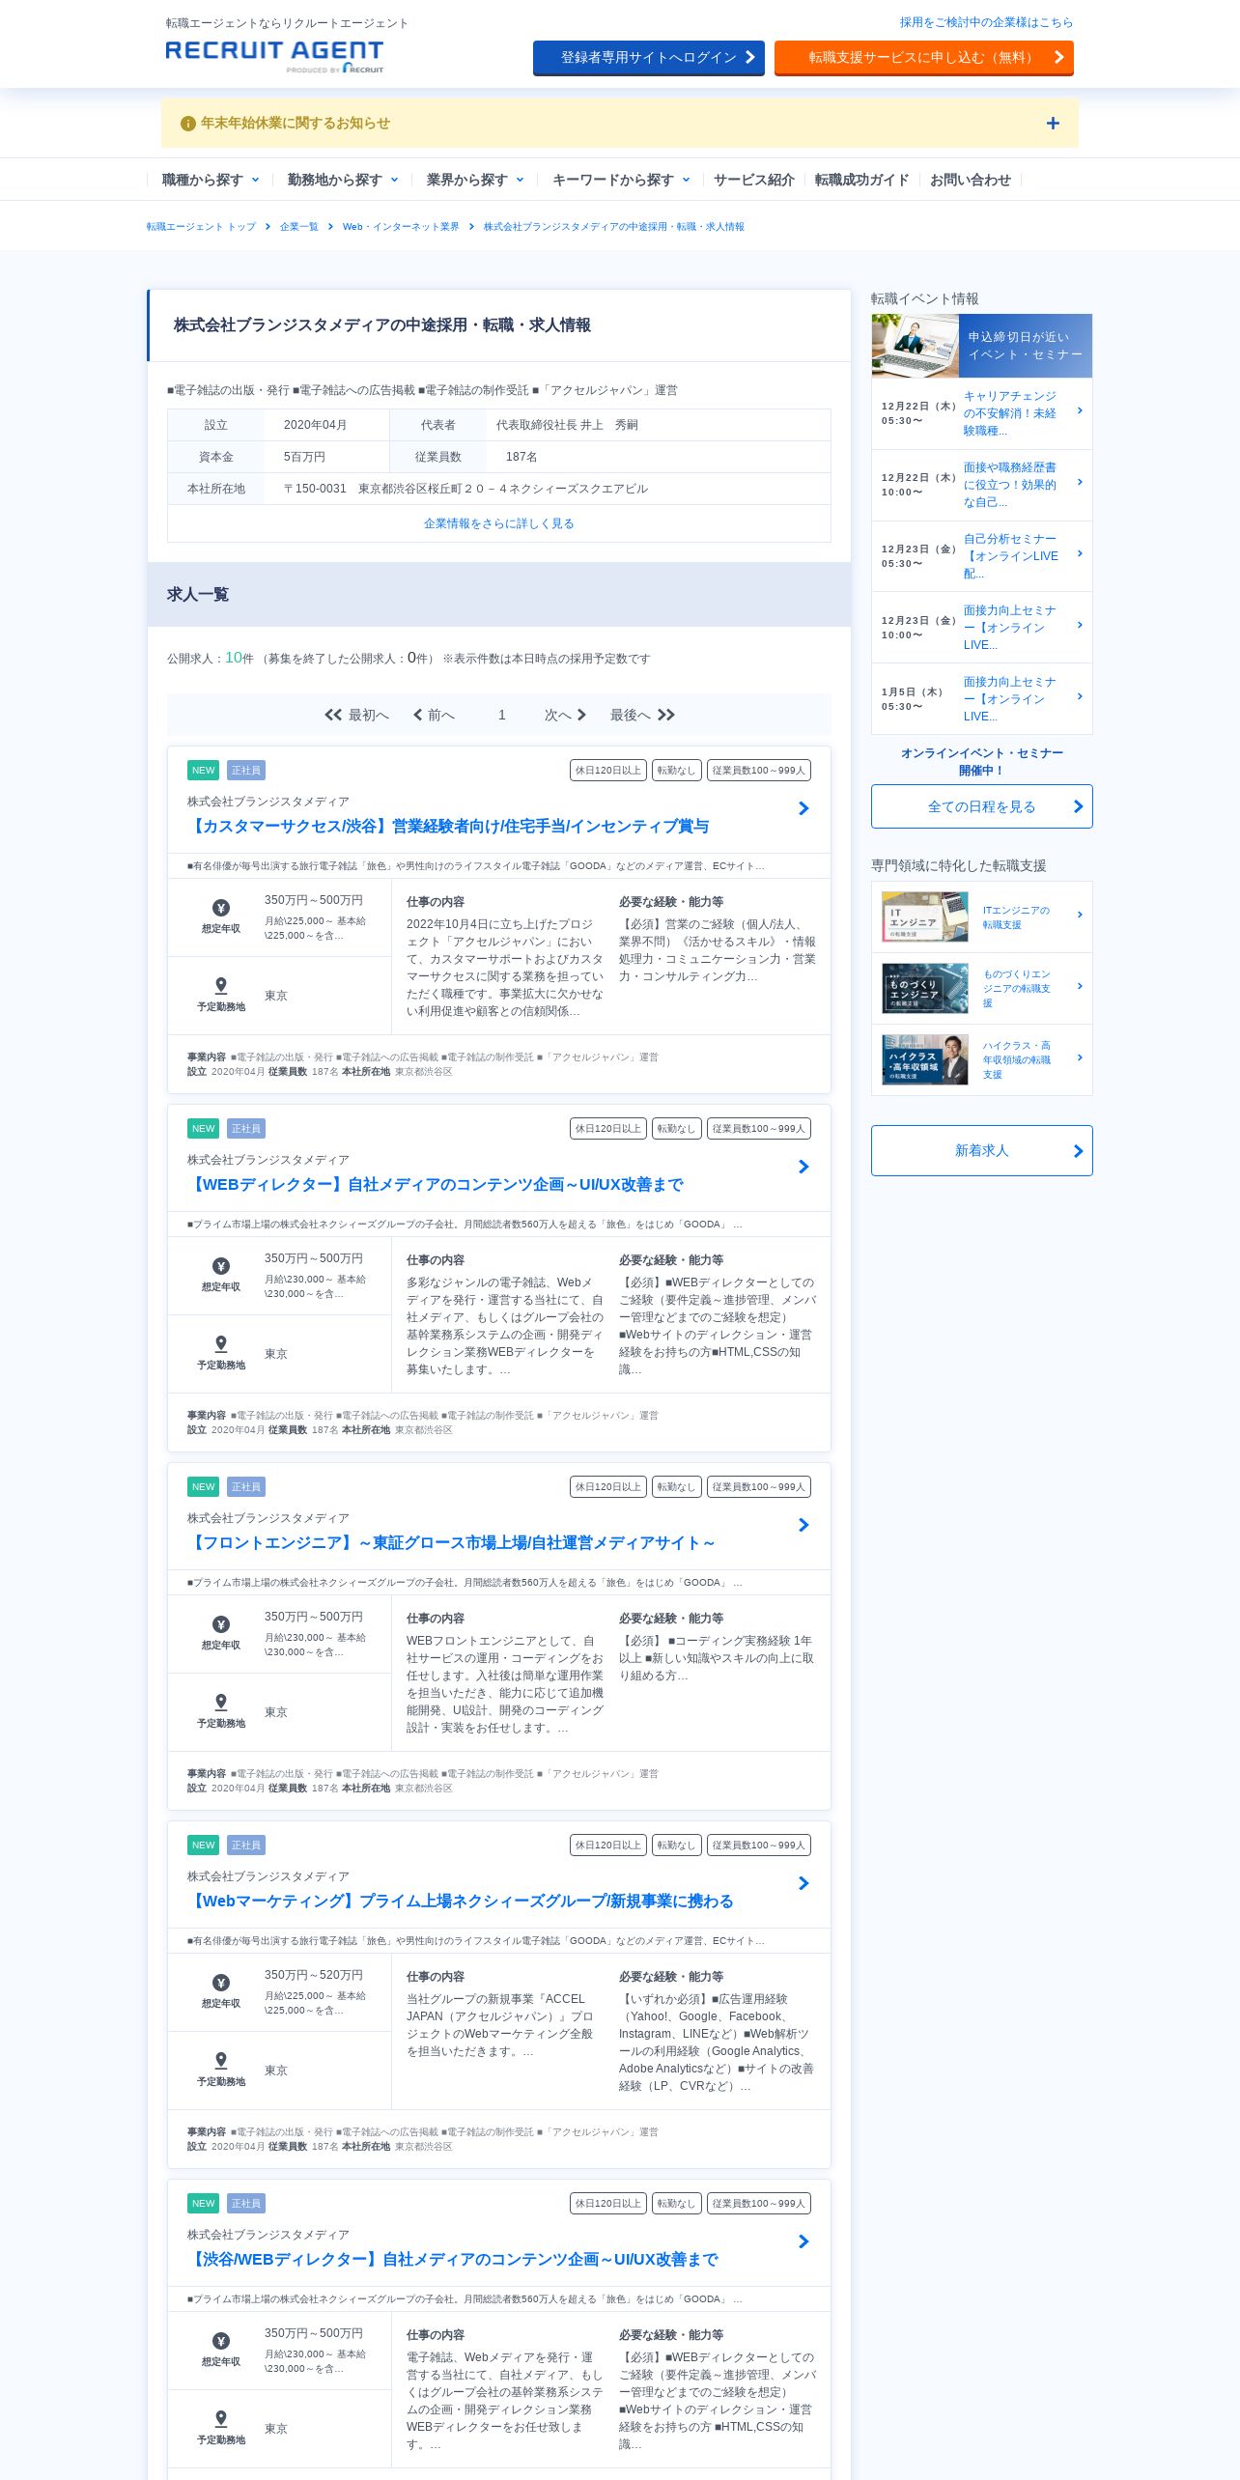The height and width of the screenshot is (2480, 1240).
Task: Open 面接力向上セミナー event on 1月5日
Action: (x=1010, y=699)
